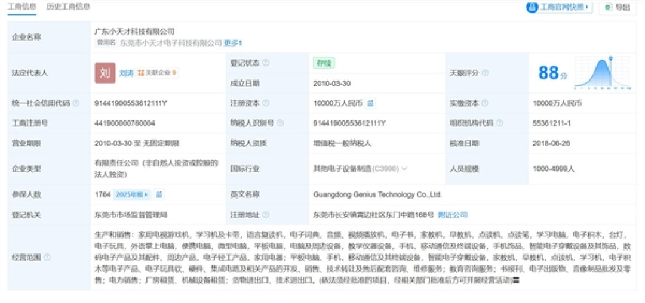Click help icon next to 注册资本

coord(266,103)
